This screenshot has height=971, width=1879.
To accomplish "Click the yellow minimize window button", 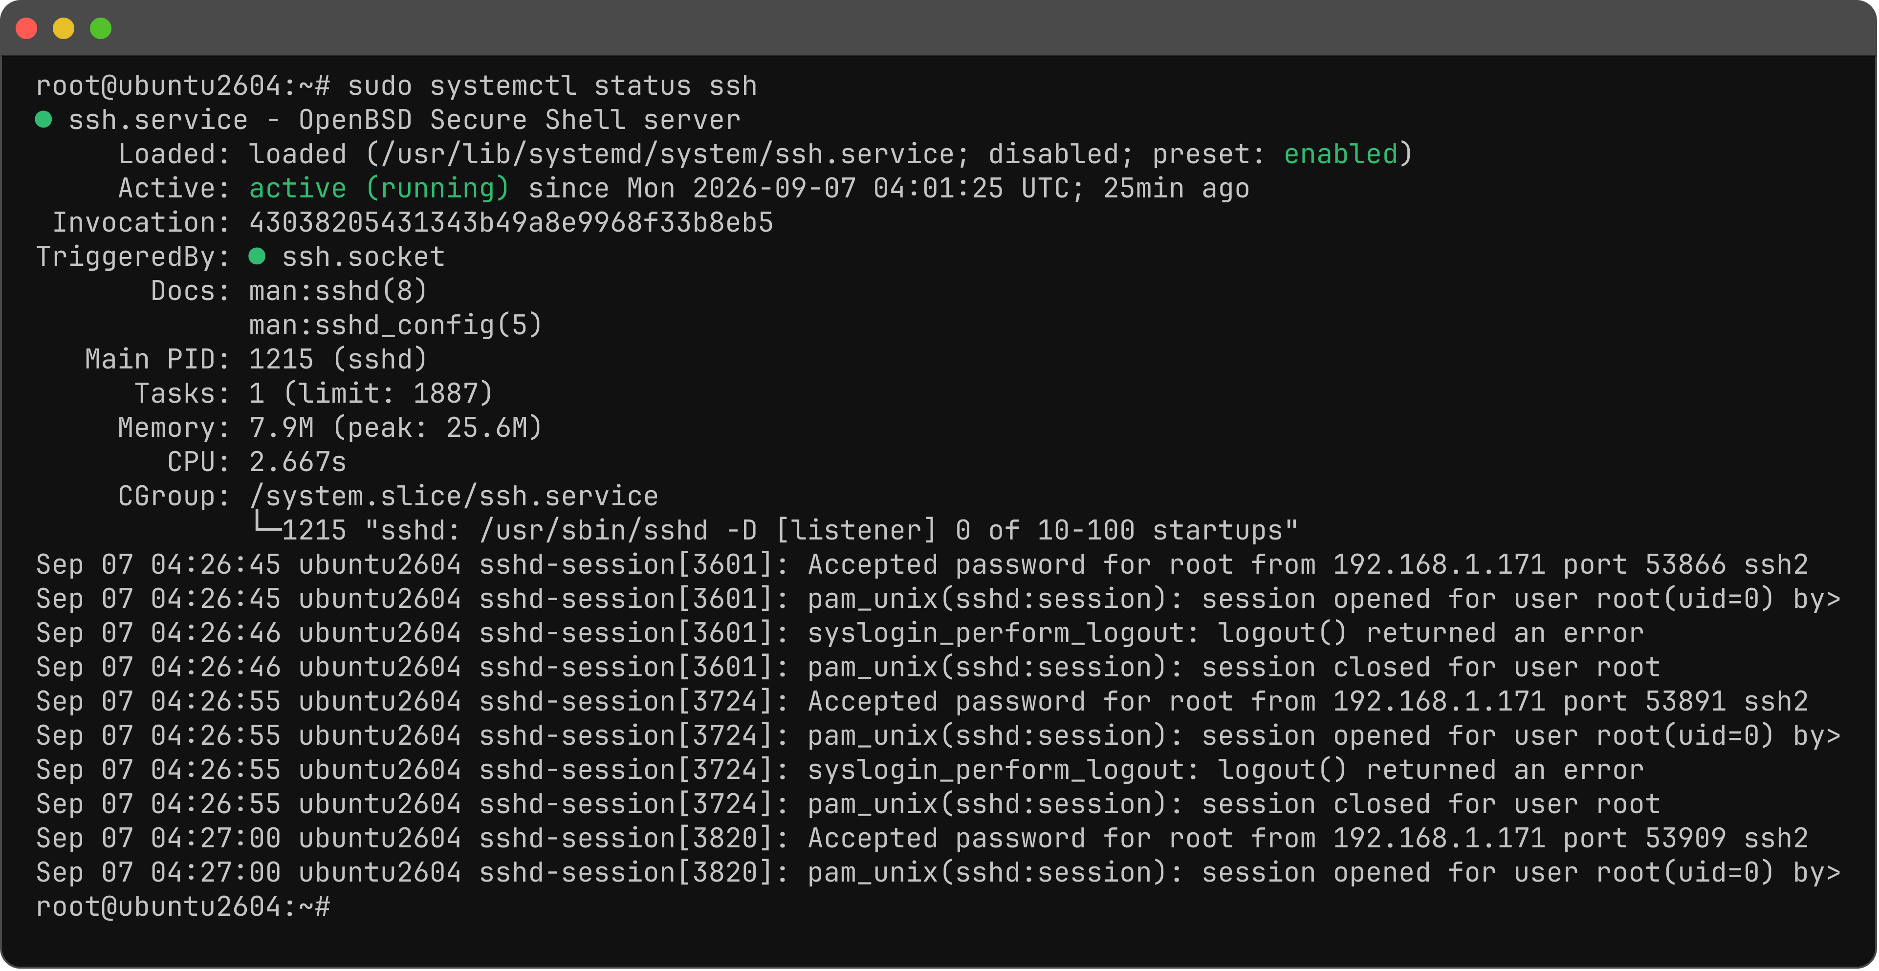I will click(64, 28).
